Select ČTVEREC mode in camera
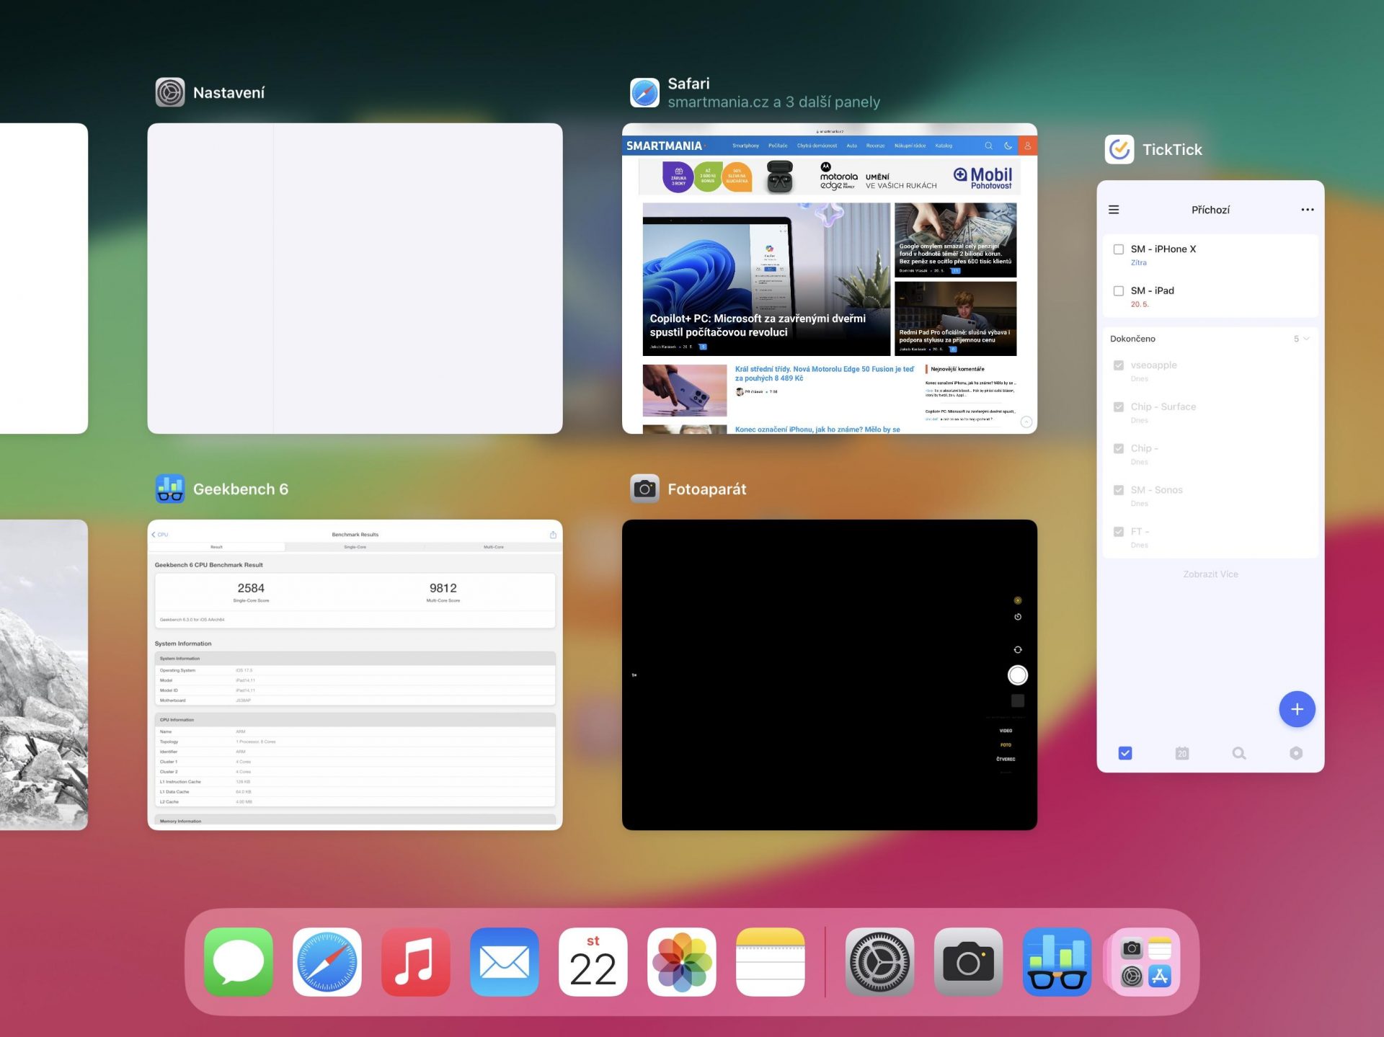This screenshot has height=1037, width=1384. [x=1006, y=759]
